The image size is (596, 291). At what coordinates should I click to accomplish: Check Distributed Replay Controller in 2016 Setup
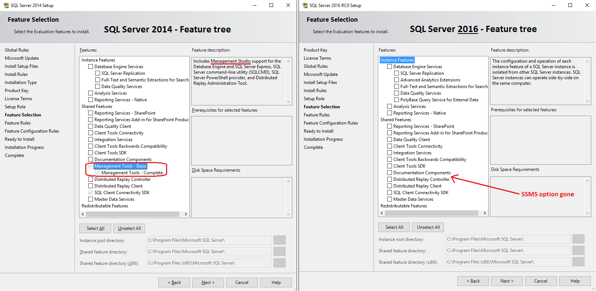(389, 179)
